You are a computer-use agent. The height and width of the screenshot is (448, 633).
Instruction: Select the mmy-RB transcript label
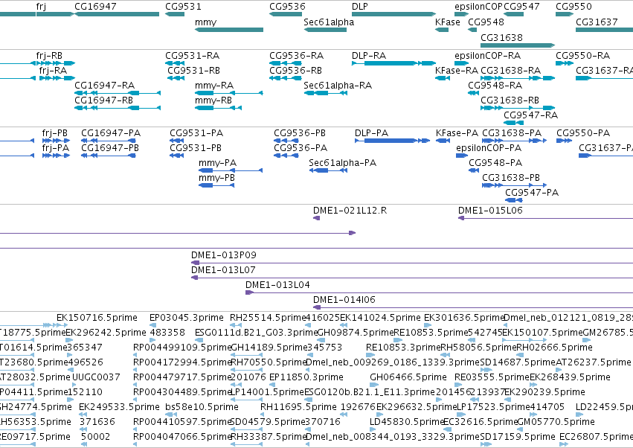pyautogui.click(x=213, y=100)
